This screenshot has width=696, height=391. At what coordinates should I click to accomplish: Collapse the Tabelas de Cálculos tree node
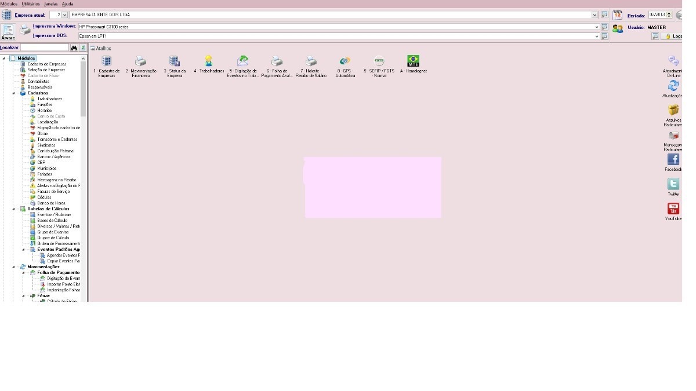click(14, 209)
